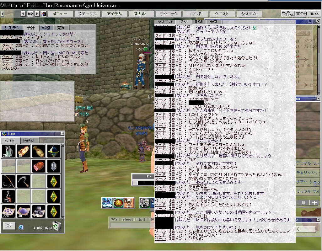Image resolution: width=322 pixels, height=251 pixels.
Task: Click the ミラクル ケイ skill entry
Action: tap(308, 191)
